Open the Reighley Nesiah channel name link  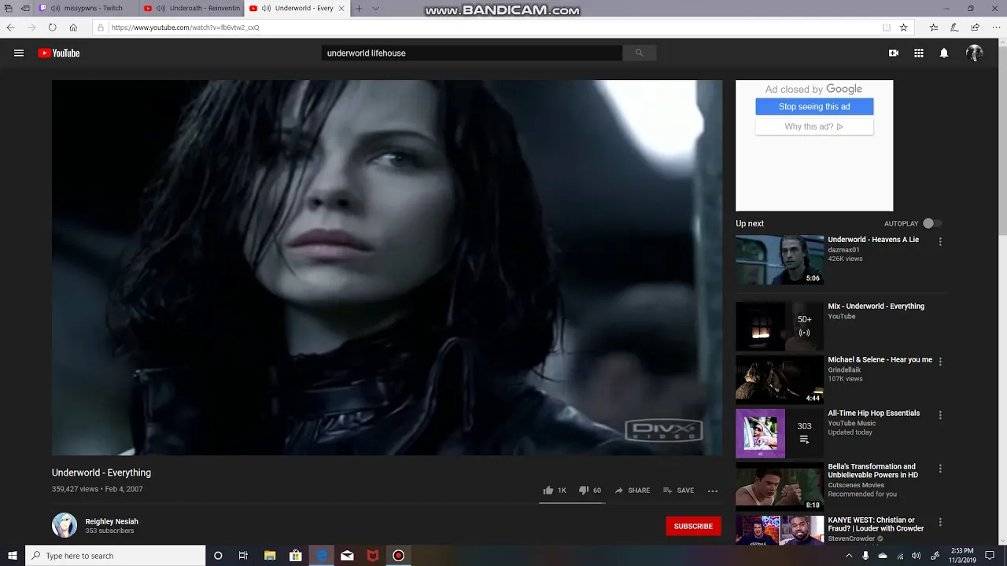click(x=112, y=521)
